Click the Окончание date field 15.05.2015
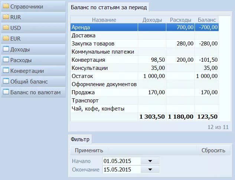Image resolution: width=235 pixels, height=180 pixels. point(121,170)
